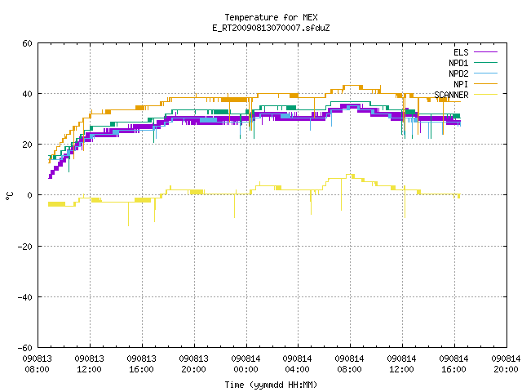
Task: Click the 'ELS' legend label
Action: click(461, 52)
